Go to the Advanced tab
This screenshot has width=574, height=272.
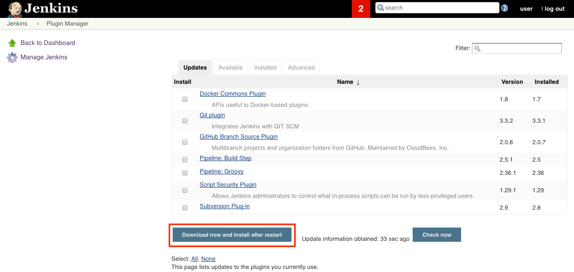(x=301, y=67)
